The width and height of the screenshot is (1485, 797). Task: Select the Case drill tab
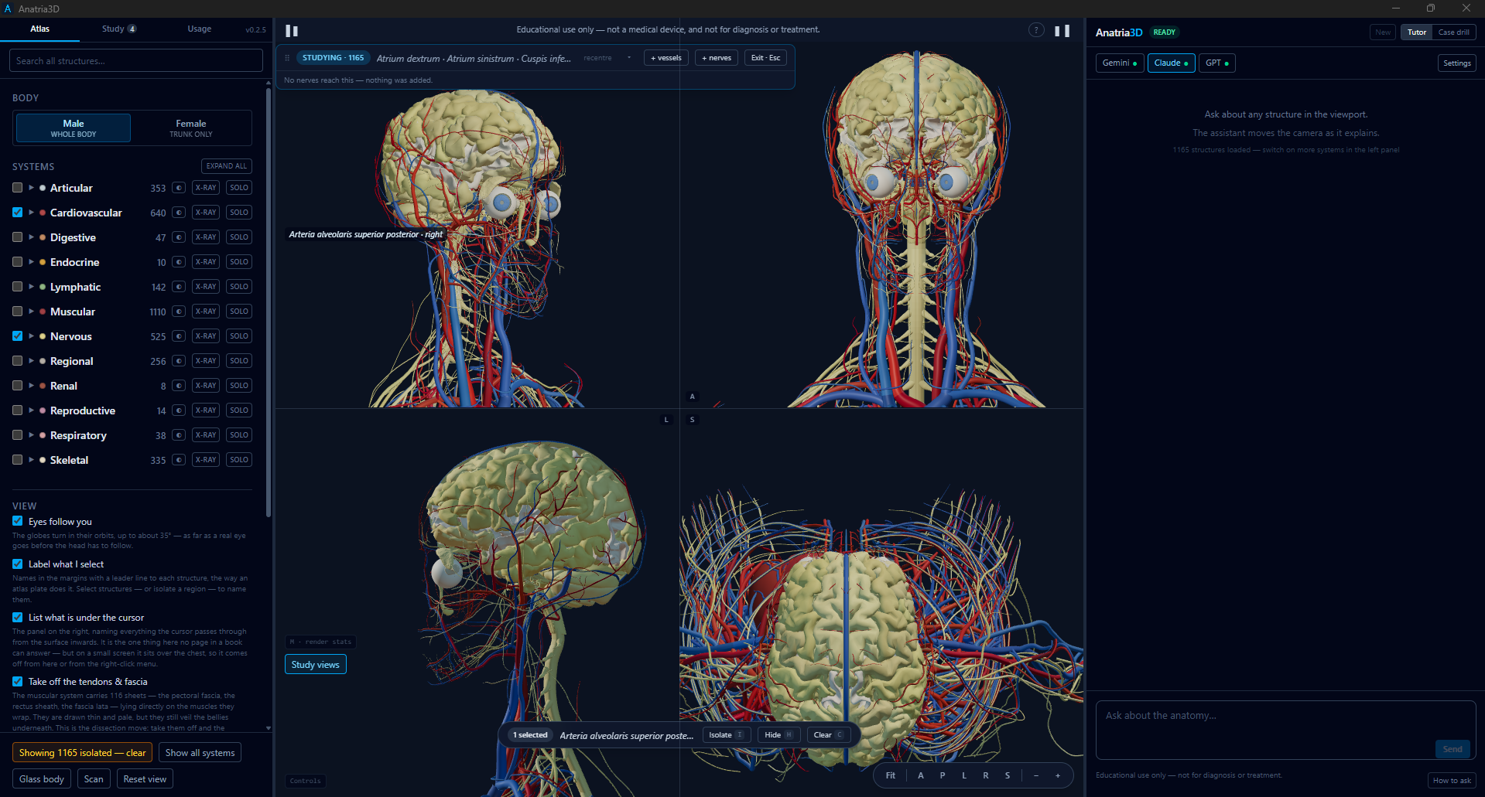point(1454,32)
